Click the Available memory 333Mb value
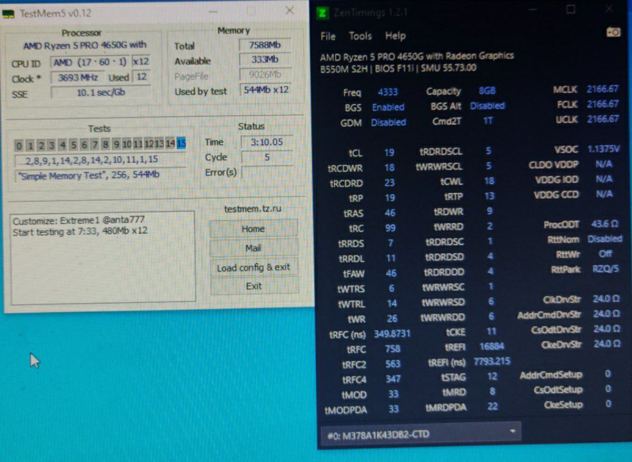The height and width of the screenshot is (462, 632). coord(265,60)
